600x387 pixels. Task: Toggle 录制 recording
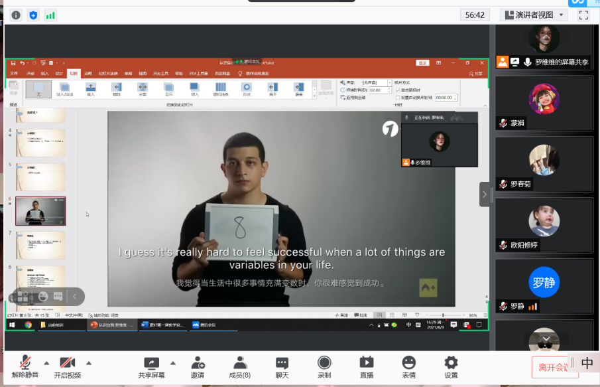coord(324,367)
